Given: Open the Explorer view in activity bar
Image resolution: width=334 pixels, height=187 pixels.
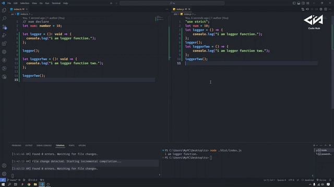Looking at the screenshot, I should [x=4, y=10].
